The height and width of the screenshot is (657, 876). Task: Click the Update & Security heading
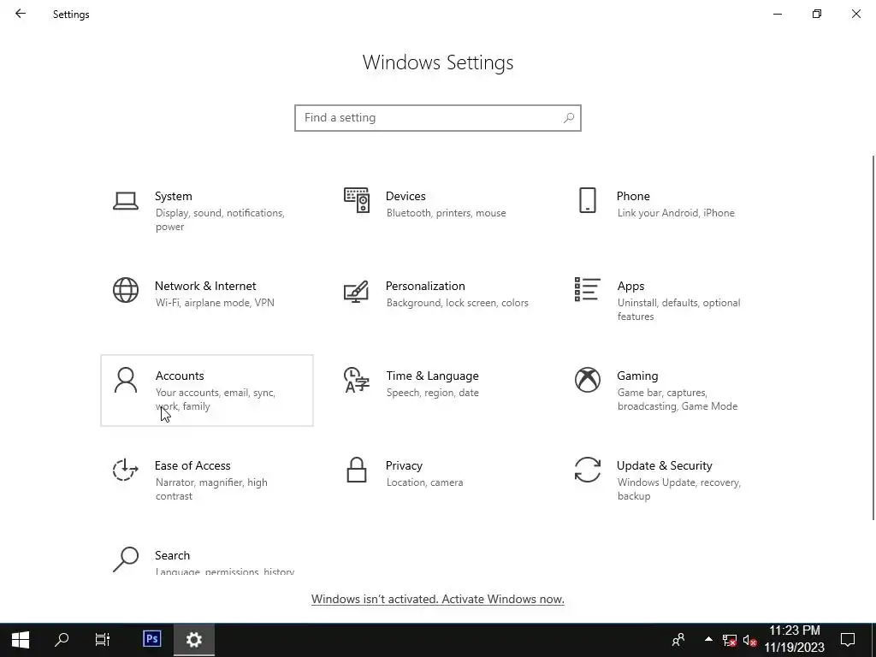tap(664, 466)
